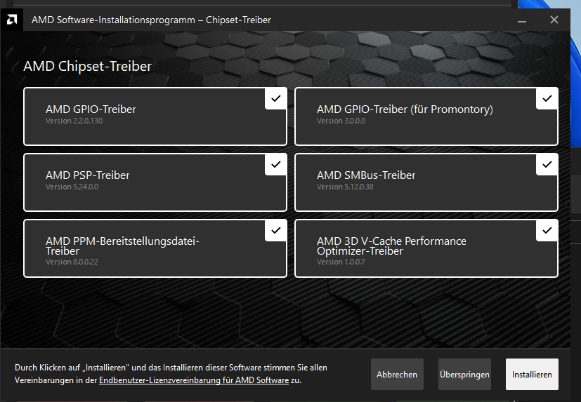Viewport: 581px width, 402px height.
Task: Toggle the AMD SMBus-Treiber checkbox
Action: point(547,164)
